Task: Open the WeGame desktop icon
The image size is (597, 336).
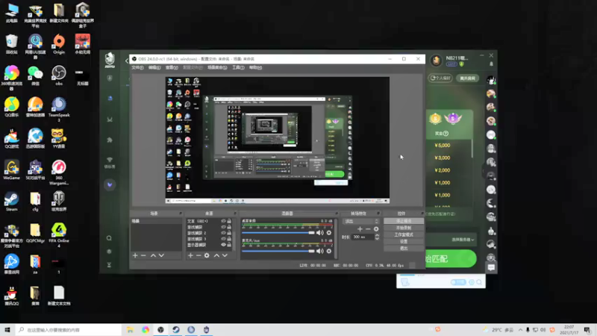Action: coord(11,170)
